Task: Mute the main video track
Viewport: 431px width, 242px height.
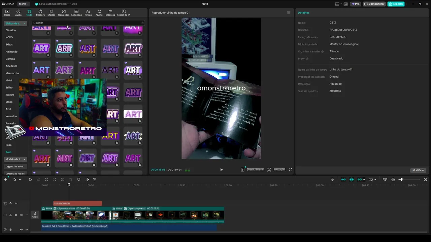Action: coord(21,215)
